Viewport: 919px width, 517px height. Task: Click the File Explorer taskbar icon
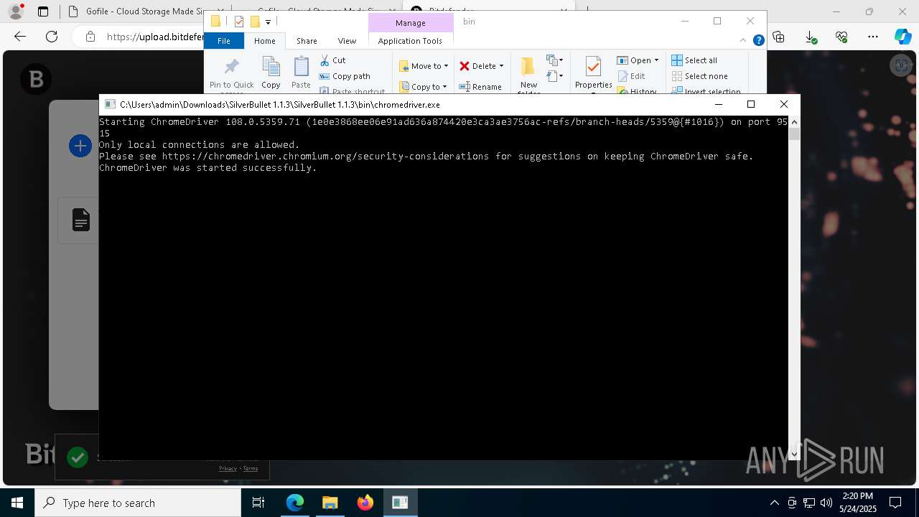point(330,503)
